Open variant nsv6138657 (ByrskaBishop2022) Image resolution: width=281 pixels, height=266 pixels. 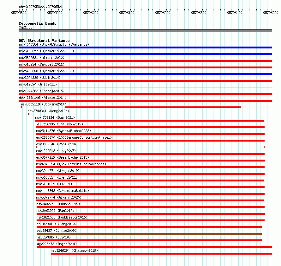click(x=46, y=51)
